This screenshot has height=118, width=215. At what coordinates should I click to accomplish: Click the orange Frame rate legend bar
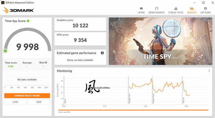click(133, 110)
